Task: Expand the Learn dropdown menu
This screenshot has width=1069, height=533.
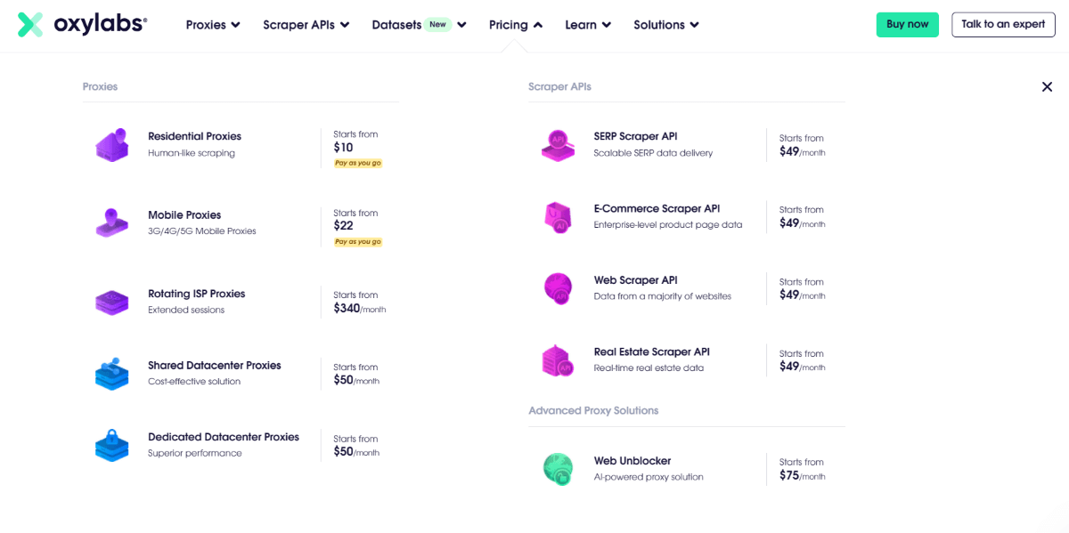Action: click(588, 25)
